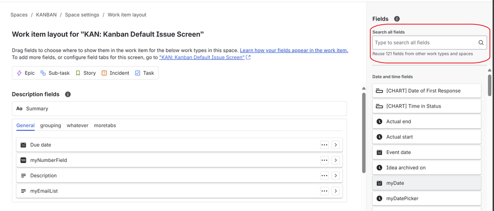Open more options for myEmailList
Screen dimensions: 494x211
324,191
